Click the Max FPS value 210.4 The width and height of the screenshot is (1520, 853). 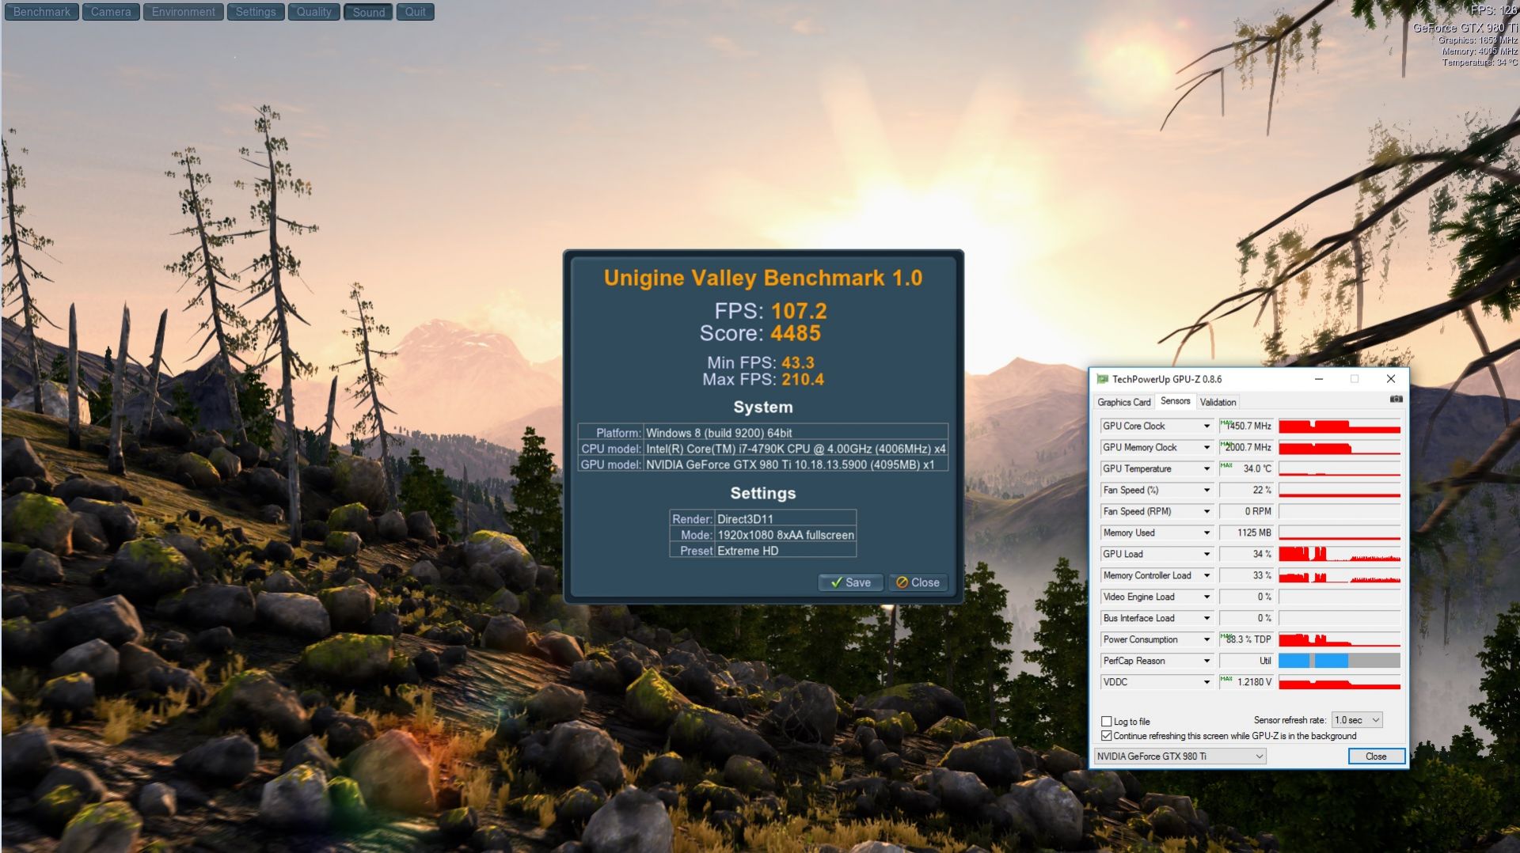click(803, 380)
